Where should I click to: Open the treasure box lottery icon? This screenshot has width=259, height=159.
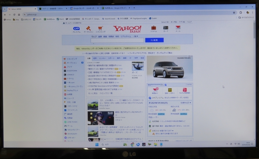(170, 90)
